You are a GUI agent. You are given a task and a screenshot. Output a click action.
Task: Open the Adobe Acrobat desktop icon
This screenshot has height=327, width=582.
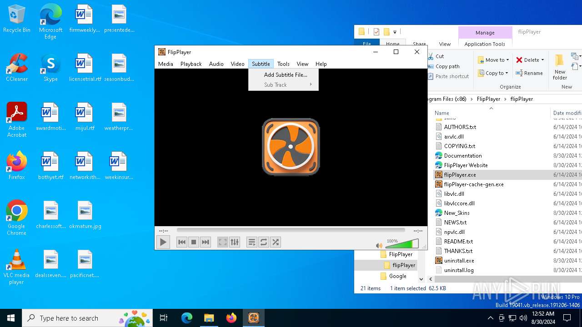pyautogui.click(x=17, y=120)
